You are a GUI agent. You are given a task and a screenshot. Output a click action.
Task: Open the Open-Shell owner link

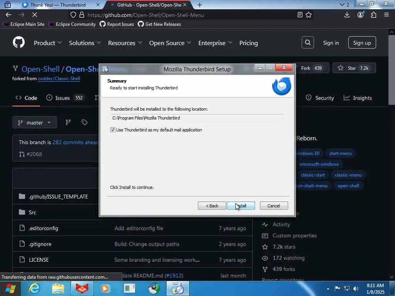(41, 69)
